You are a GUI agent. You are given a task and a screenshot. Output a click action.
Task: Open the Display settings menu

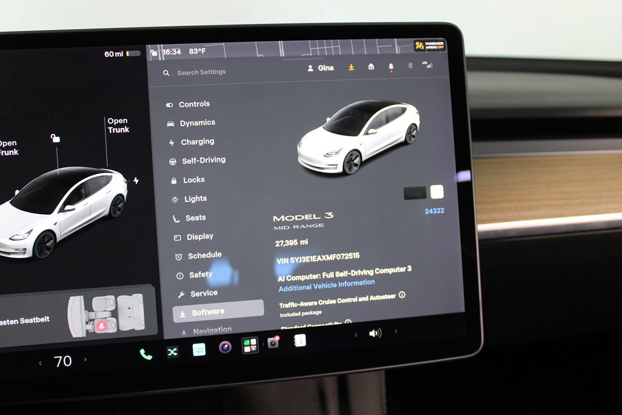click(x=193, y=237)
